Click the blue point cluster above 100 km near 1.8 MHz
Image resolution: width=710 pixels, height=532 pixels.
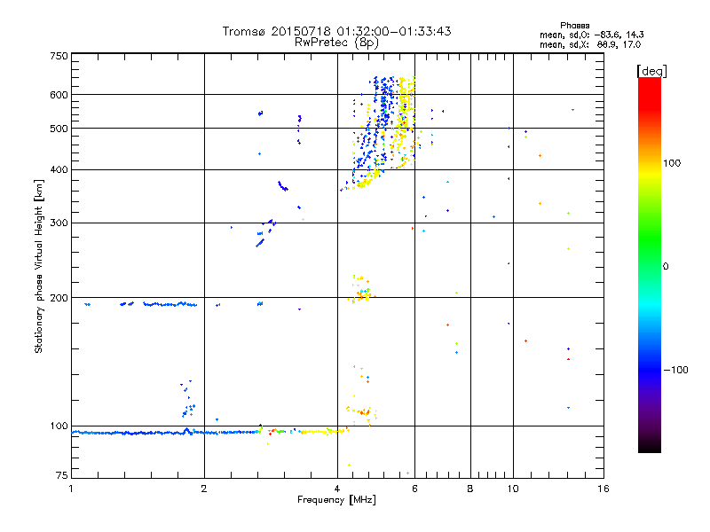click(188, 399)
